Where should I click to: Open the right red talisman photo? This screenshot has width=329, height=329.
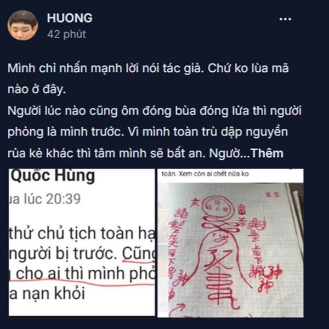coord(230,243)
